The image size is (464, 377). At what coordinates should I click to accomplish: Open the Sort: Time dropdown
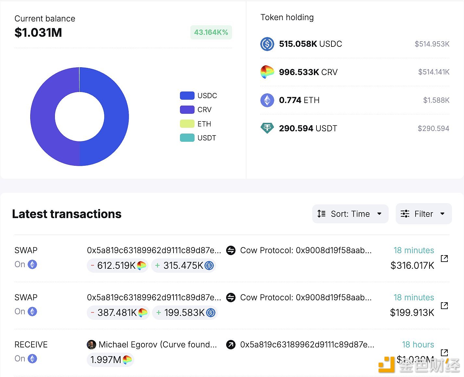(x=350, y=214)
